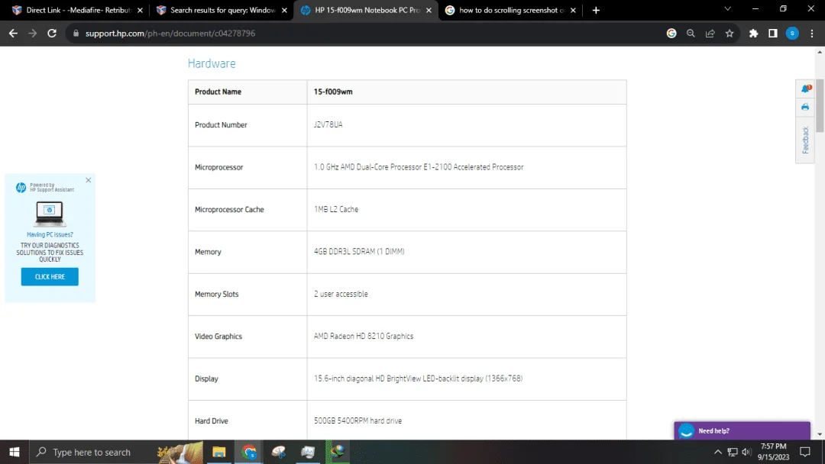The image size is (825, 464).
Task: Click the taskbar volume speaker icon
Action: (746, 452)
